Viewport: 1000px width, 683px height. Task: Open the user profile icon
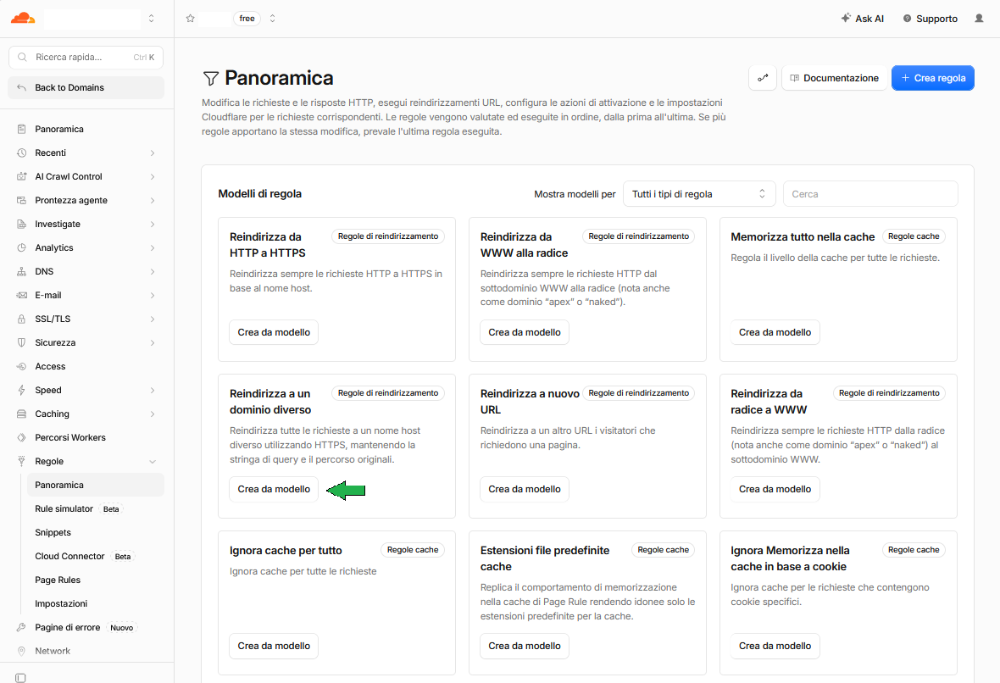tap(979, 19)
